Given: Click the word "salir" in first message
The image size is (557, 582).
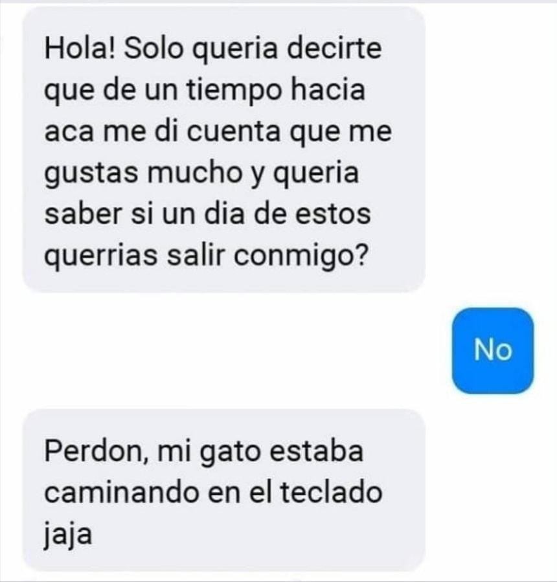Looking at the screenshot, I should [x=196, y=255].
